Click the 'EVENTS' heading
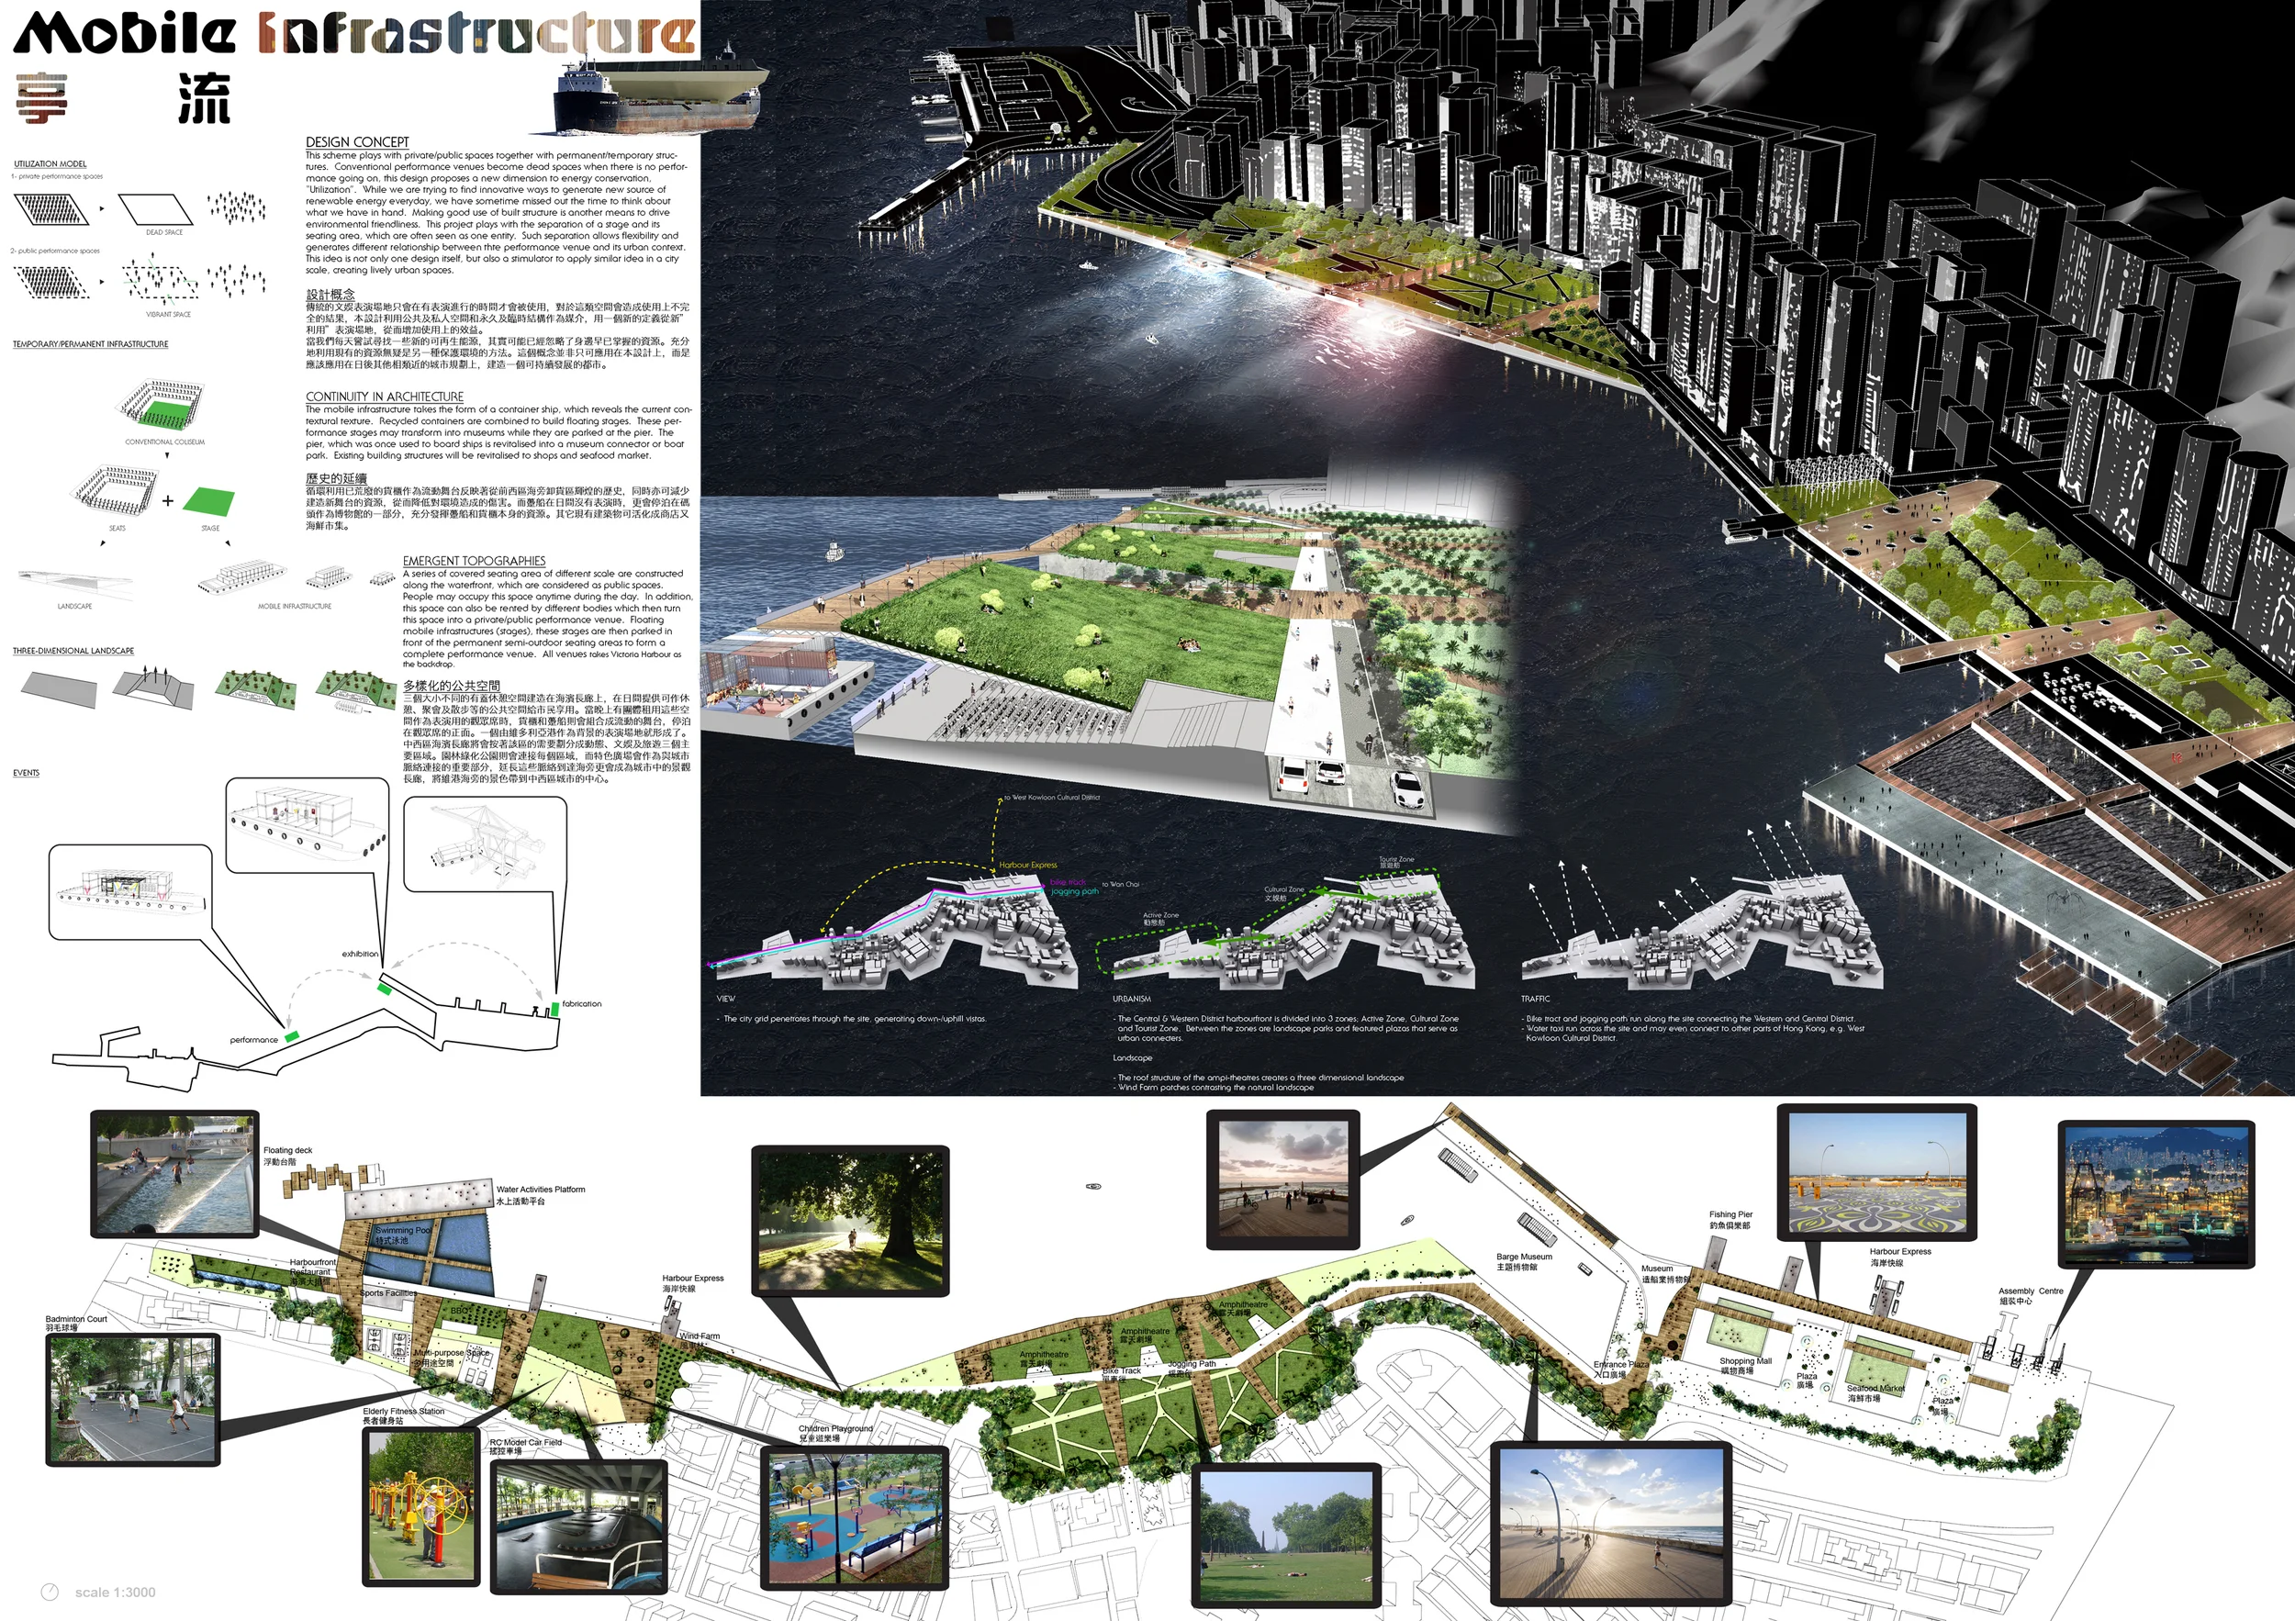The width and height of the screenshot is (2295, 1621). click(26, 773)
